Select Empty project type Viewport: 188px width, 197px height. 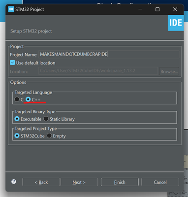[49, 136]
